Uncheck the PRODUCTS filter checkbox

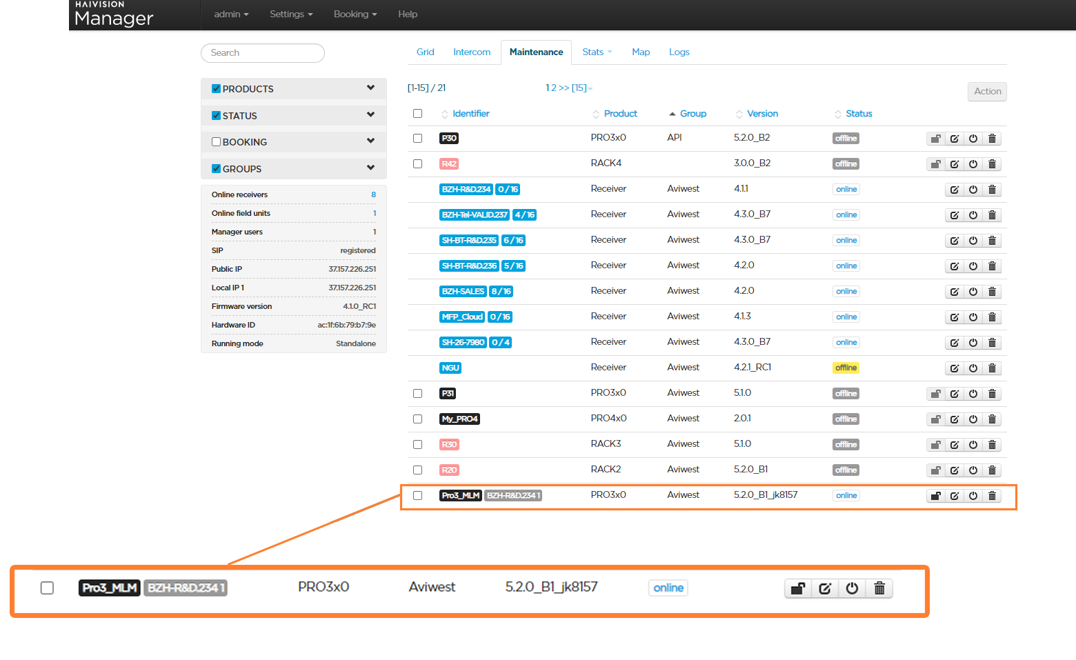[217, 88]
